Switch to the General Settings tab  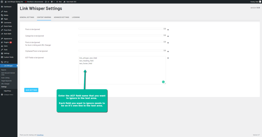(27, 17)
